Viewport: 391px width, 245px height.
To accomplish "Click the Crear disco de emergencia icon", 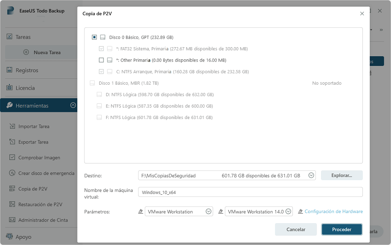I will [x=12, y=173].
